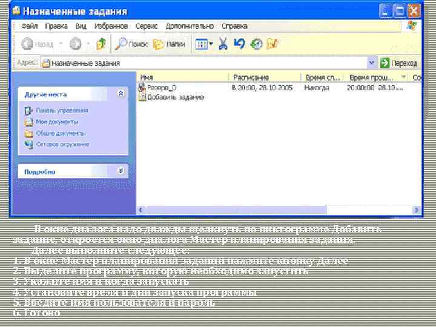Open the Избранное menu
The image size is (436, 327).
coord(111,26)
